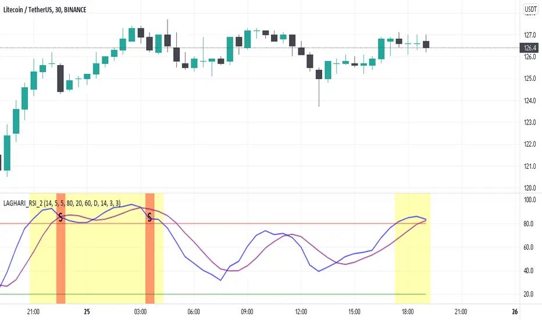Image resolution: width=542 pixels, height=320 pixels.
Task: Click the 100.0 indicator scale label
Action: (x=530, y=200)
